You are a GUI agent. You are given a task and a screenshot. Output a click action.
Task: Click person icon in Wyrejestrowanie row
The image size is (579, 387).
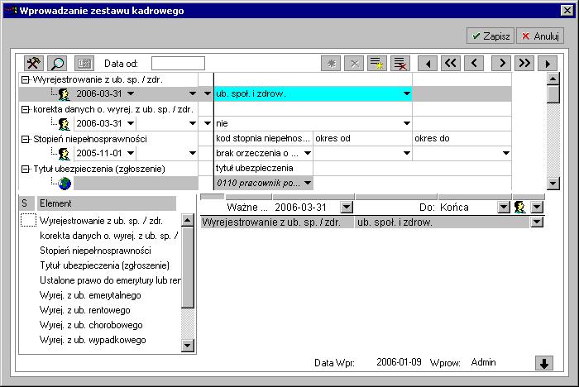tap(65, 94)
